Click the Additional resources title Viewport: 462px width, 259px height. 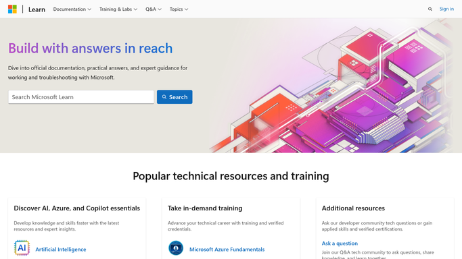(x=353, y=208)
